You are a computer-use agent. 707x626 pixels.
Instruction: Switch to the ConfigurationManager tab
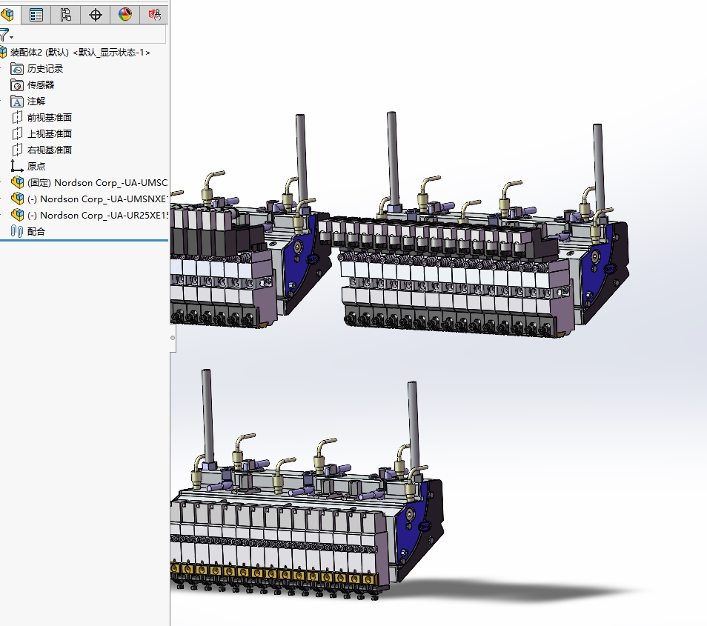tap(66, 14)
